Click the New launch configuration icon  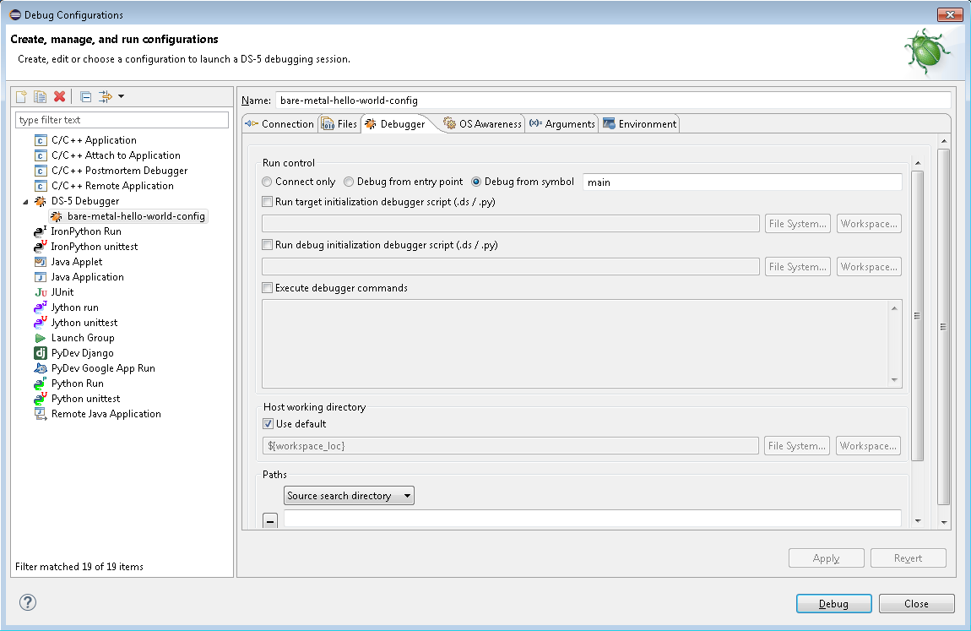pyautogui.click(x=22, y=96)
